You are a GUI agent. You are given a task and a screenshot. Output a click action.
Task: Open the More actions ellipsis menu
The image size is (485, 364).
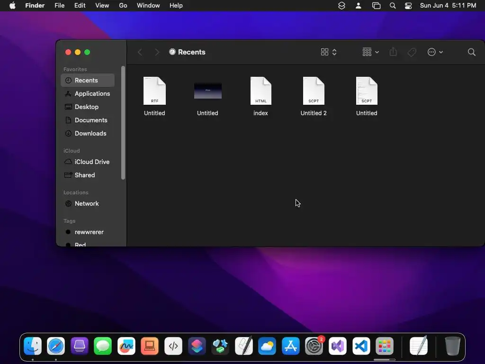(435, 52)
